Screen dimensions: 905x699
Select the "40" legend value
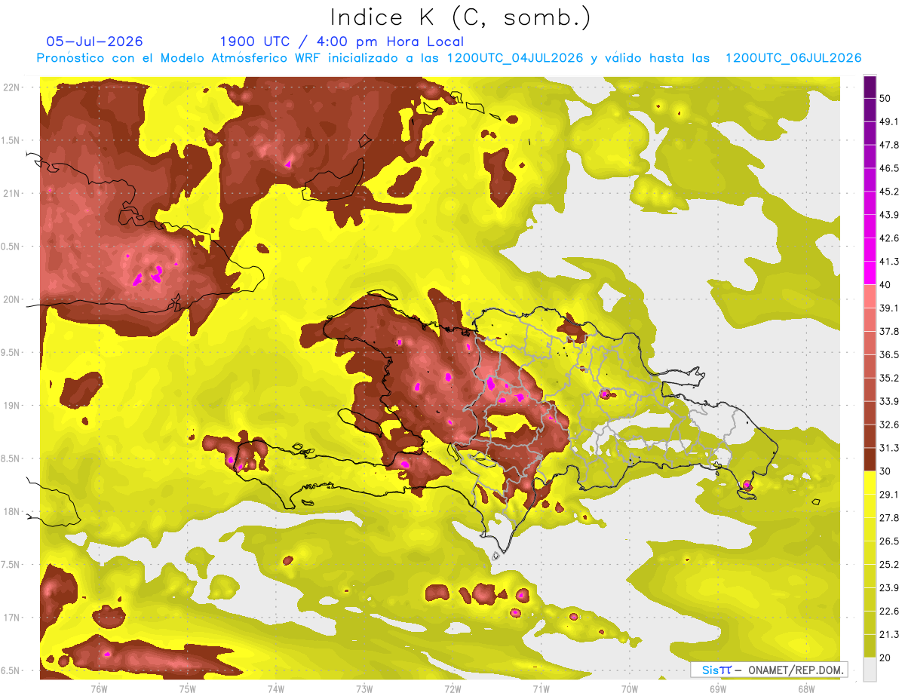tap(885, 285)
